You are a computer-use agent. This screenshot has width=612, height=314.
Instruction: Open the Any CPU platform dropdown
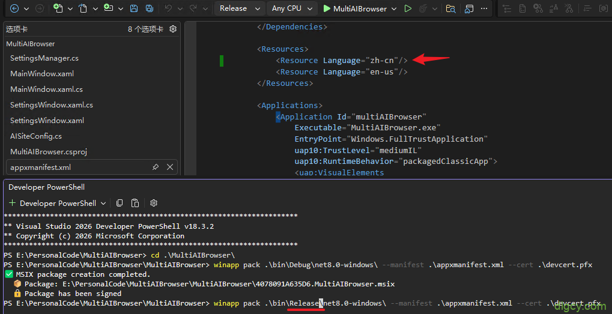pos(293,8)
